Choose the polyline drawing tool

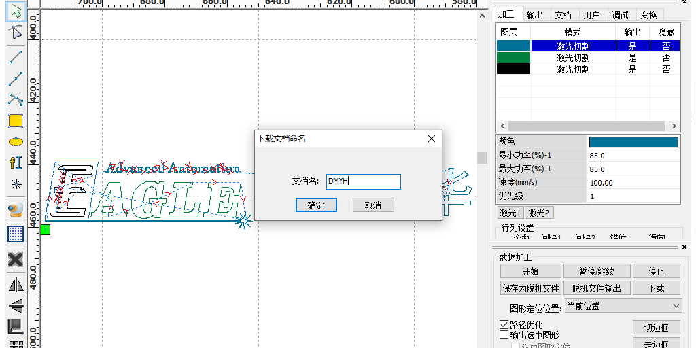point(16,79)
